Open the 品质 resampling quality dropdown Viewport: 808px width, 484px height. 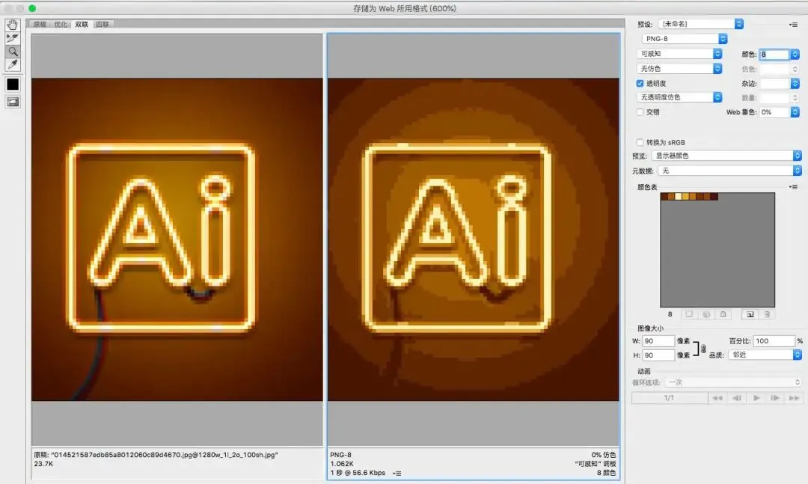[765, 355]
